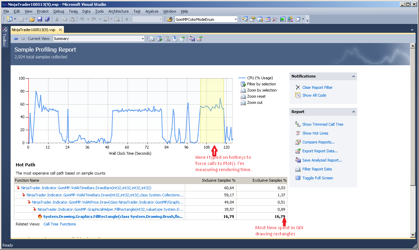Viewport: 419px width, 250px height.
Task: Click Zoom reset option
Action: (256, 96)
